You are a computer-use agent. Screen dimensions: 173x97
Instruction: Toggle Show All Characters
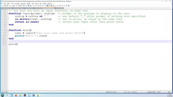point(45,5)
